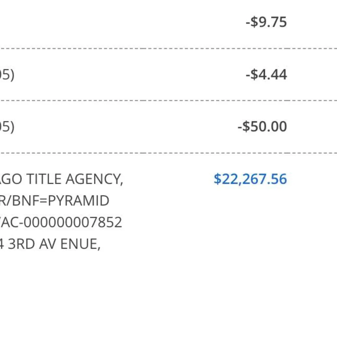Click the word "ENUE," in the address
This screenshot has width=337, height=337.
click(81, 244)
